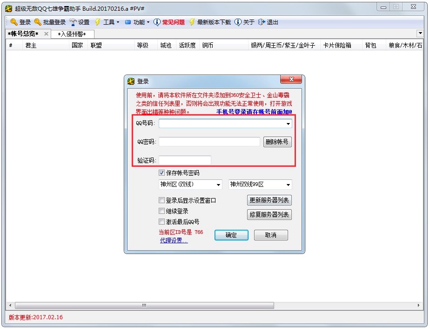Click main window app icon in title bar
The width and height of the screenshot is (430, 329).
tap(8, 8)
